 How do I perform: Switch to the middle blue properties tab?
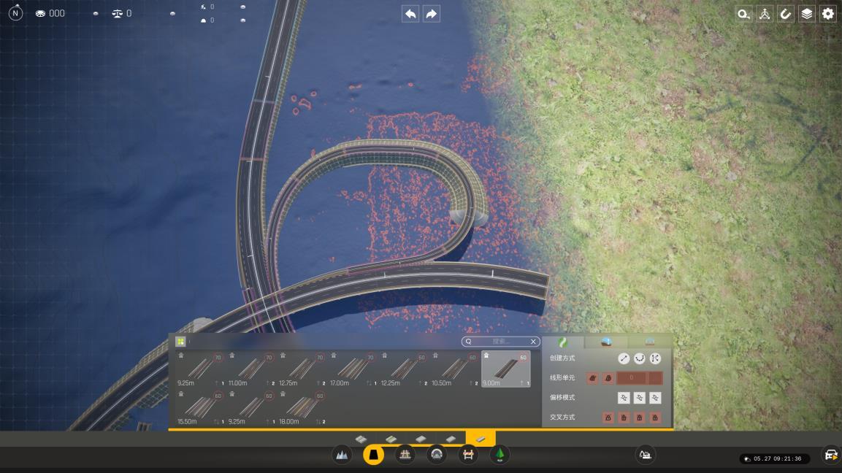click(606, 342)
